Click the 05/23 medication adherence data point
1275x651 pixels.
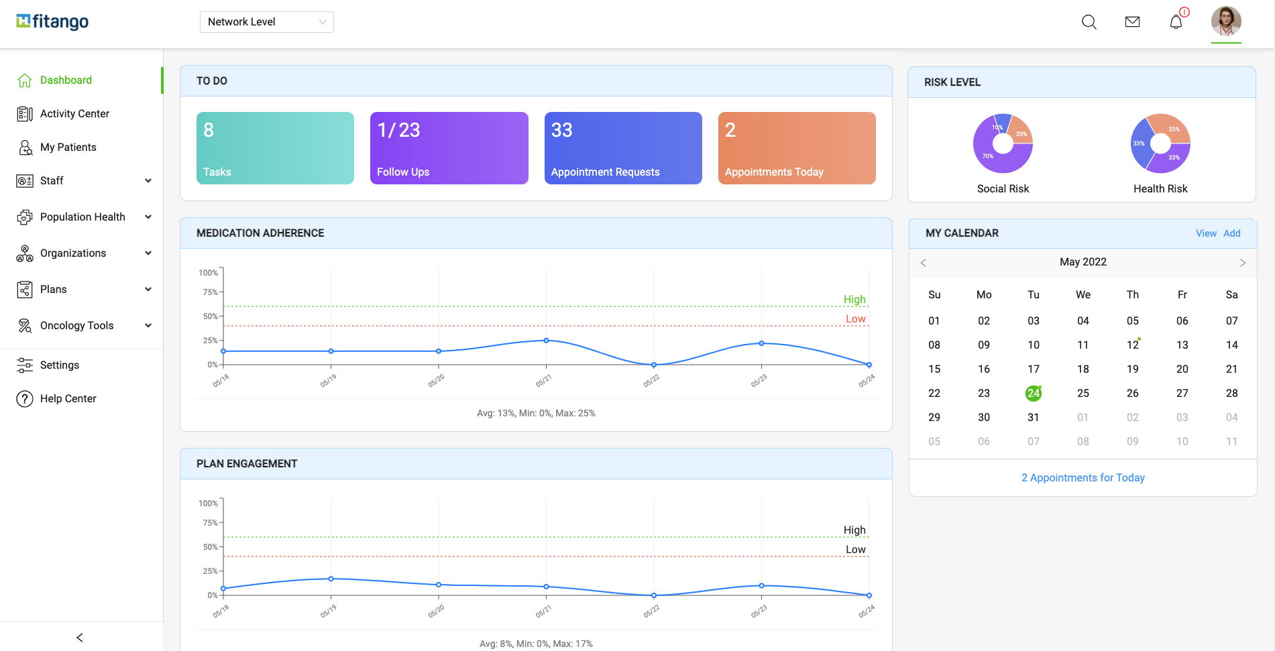(x=761, y=343)
